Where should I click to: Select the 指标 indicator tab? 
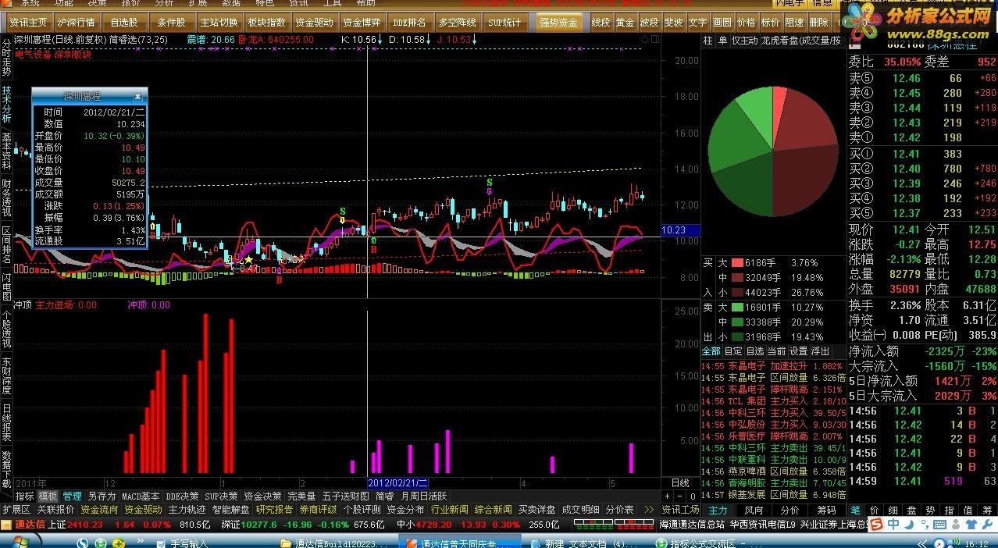click(24, 496)
